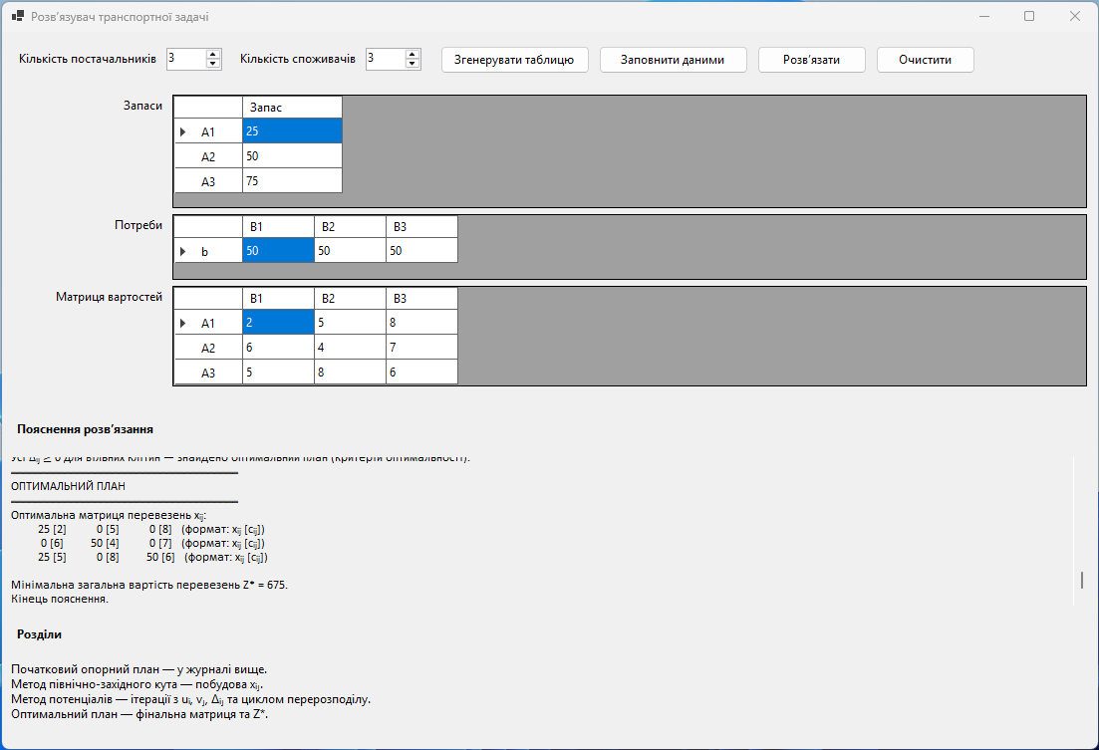Select cost cell A3–B2 with value 8

click(x=350, y=373)
